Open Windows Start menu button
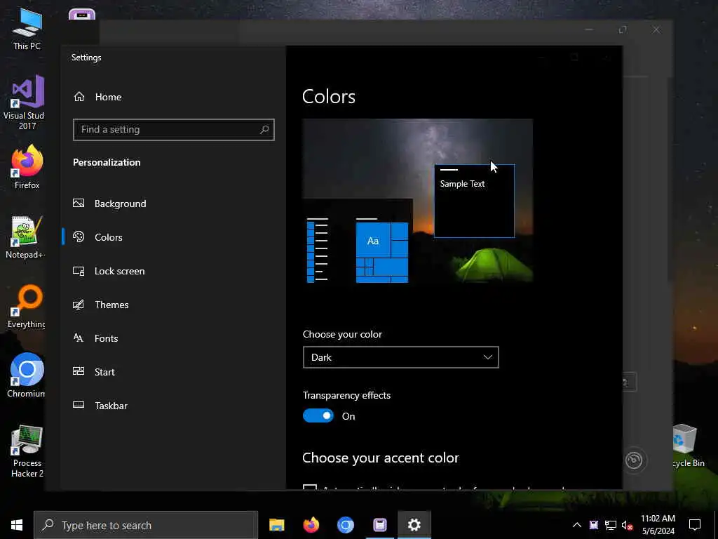Viewport: 718px width, 539px height. pyautogui.click(x=17, y=525)
